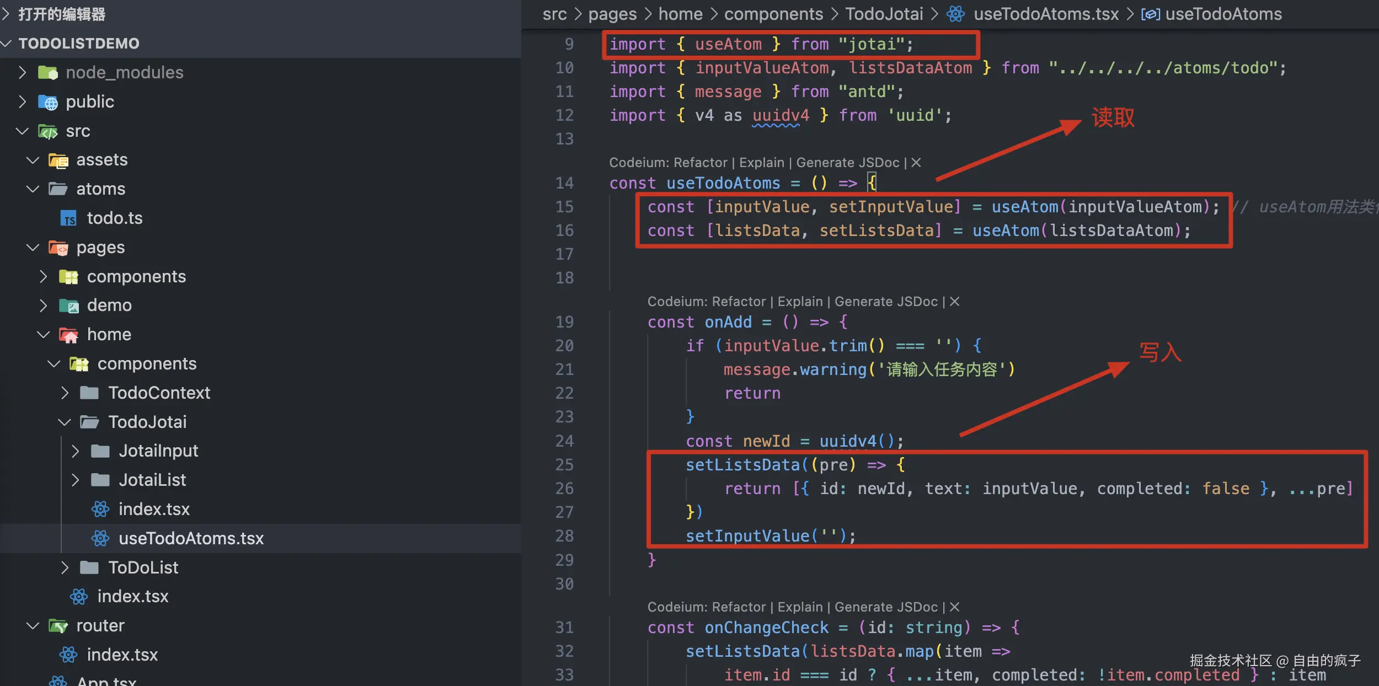1379x686 pixels.
Task: Open index.tsx under TodoJotai
Action: pyautogui.click(x=154, y=509)
